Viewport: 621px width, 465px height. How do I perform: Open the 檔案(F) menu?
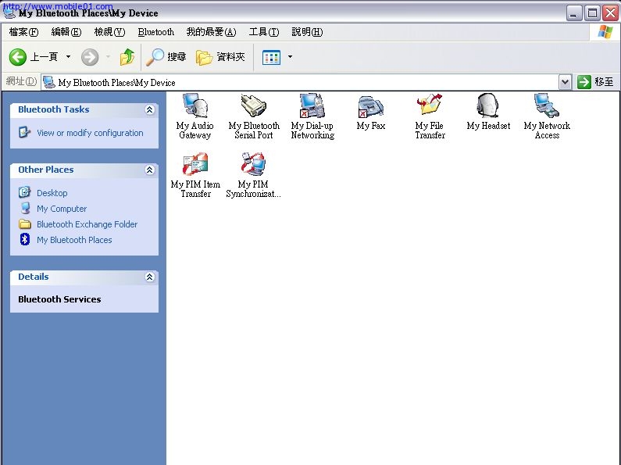[x=23, y=32]
